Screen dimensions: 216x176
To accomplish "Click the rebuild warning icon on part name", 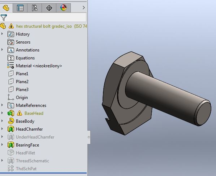I will pos(11,26).
